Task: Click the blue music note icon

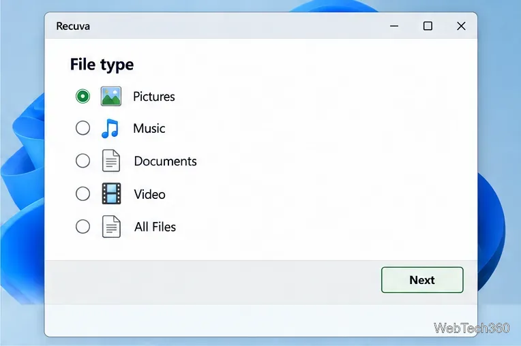Action: 110,128
